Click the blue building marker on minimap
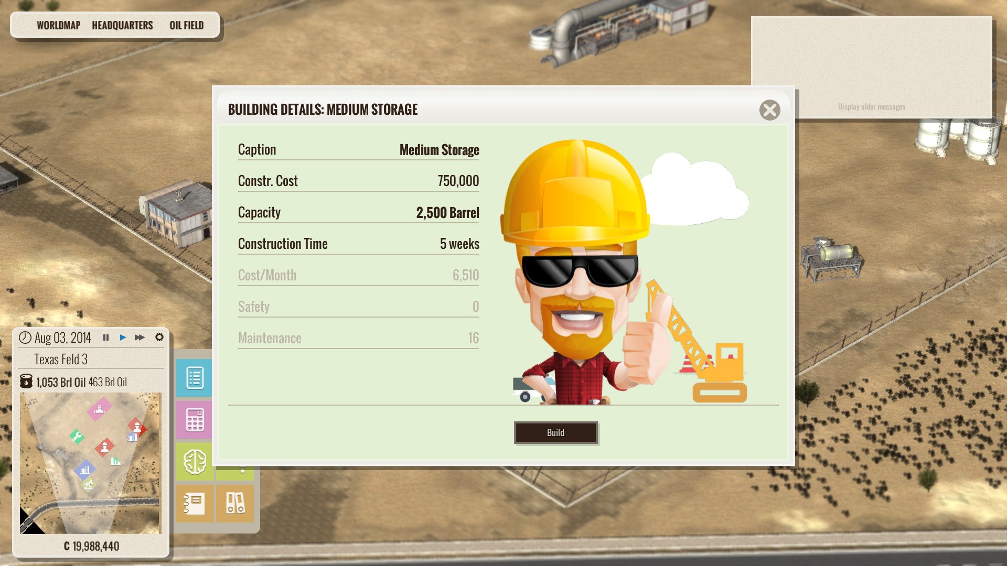Screen dimensions: 1007x566 [84, 469]
